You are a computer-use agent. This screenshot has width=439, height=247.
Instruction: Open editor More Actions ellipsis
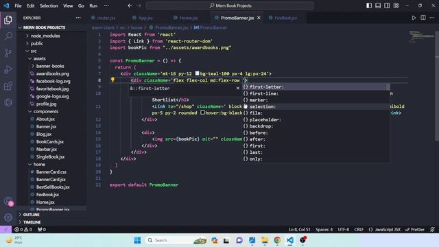432,18
